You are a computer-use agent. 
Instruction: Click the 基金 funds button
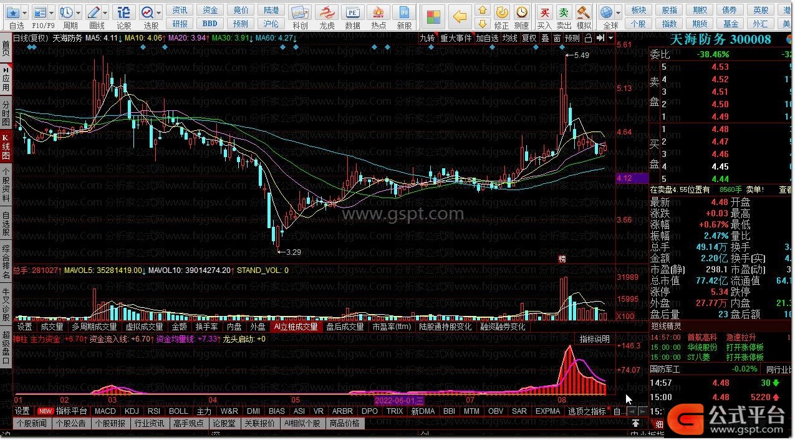pyautogui.click(x=731, y=24)
